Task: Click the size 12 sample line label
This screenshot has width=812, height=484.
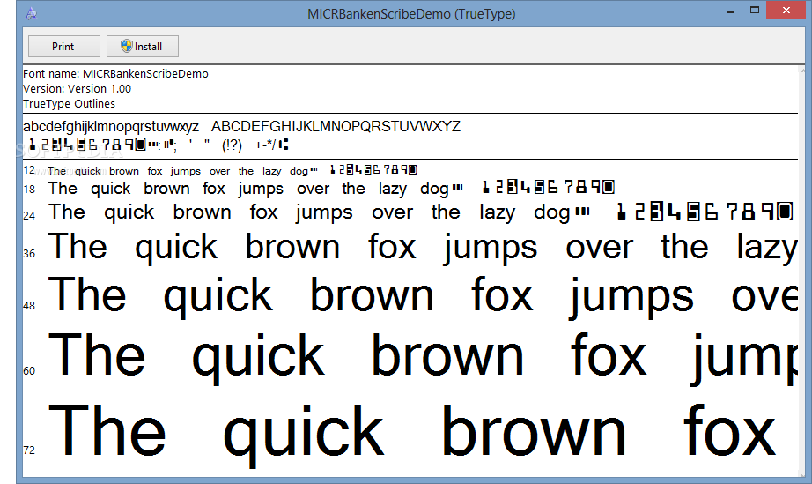Action: pyautogui.click(x=29, y=170)
